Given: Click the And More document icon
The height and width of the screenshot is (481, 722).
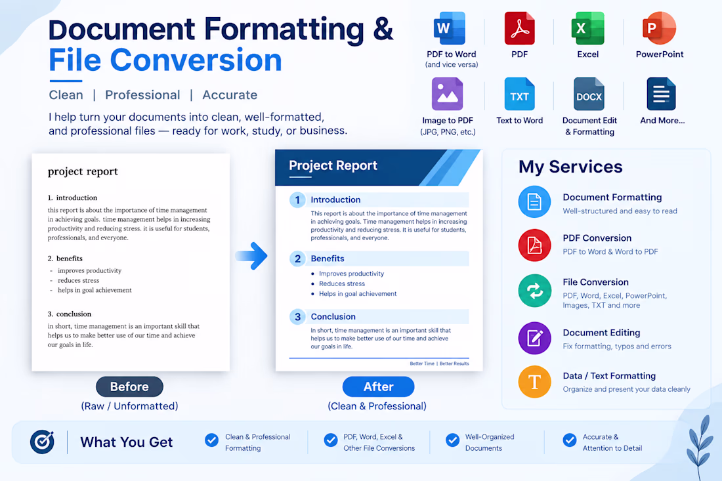Looking at the screenshot, I should coord(661,94).
